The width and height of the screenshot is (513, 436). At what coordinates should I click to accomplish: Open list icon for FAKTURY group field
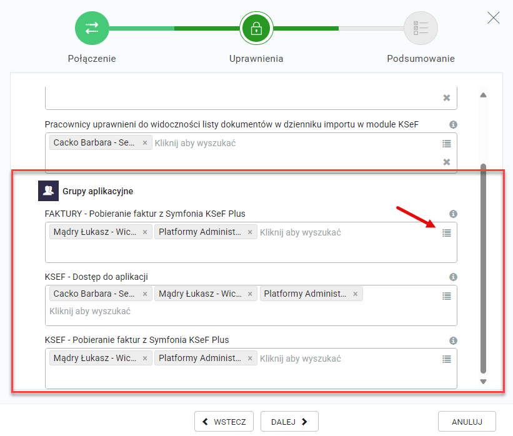446,233
